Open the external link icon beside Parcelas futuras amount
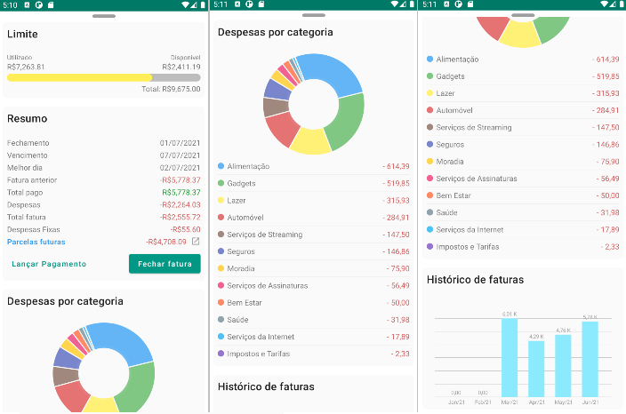 pos(196,242)
